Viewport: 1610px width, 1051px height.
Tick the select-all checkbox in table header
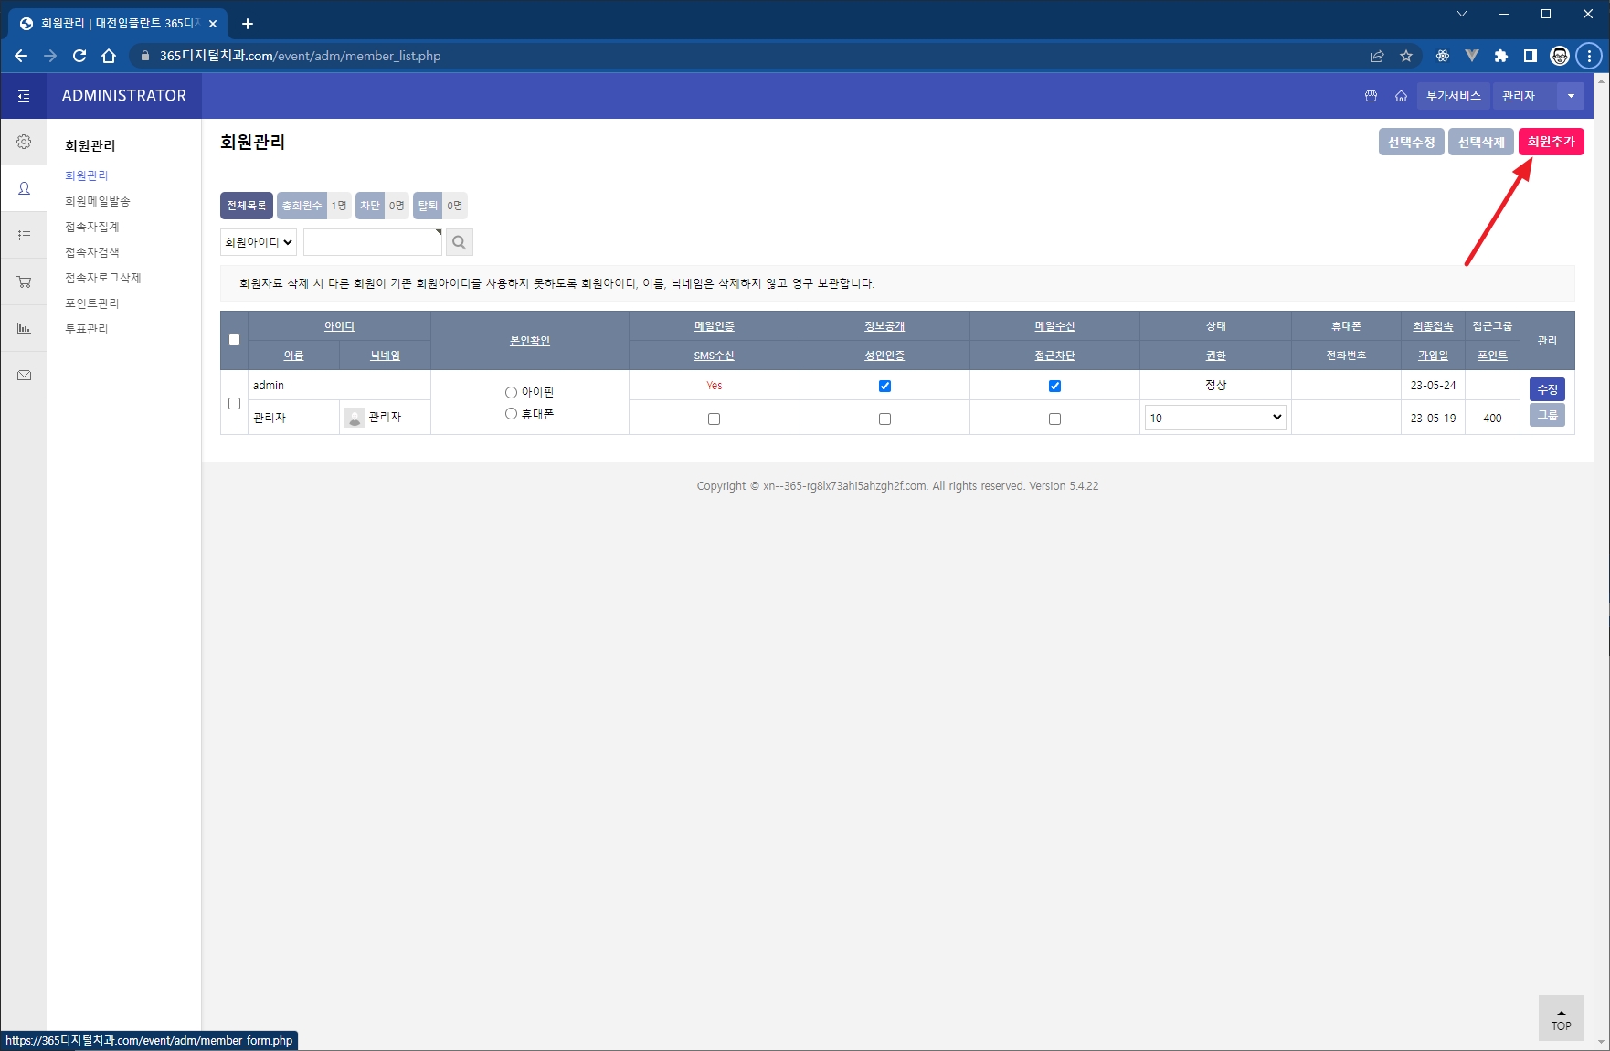pyautogui.click(x=234, y=340)
